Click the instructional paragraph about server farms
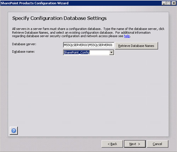This screenshot has height=152, width=177. [88, 32]
